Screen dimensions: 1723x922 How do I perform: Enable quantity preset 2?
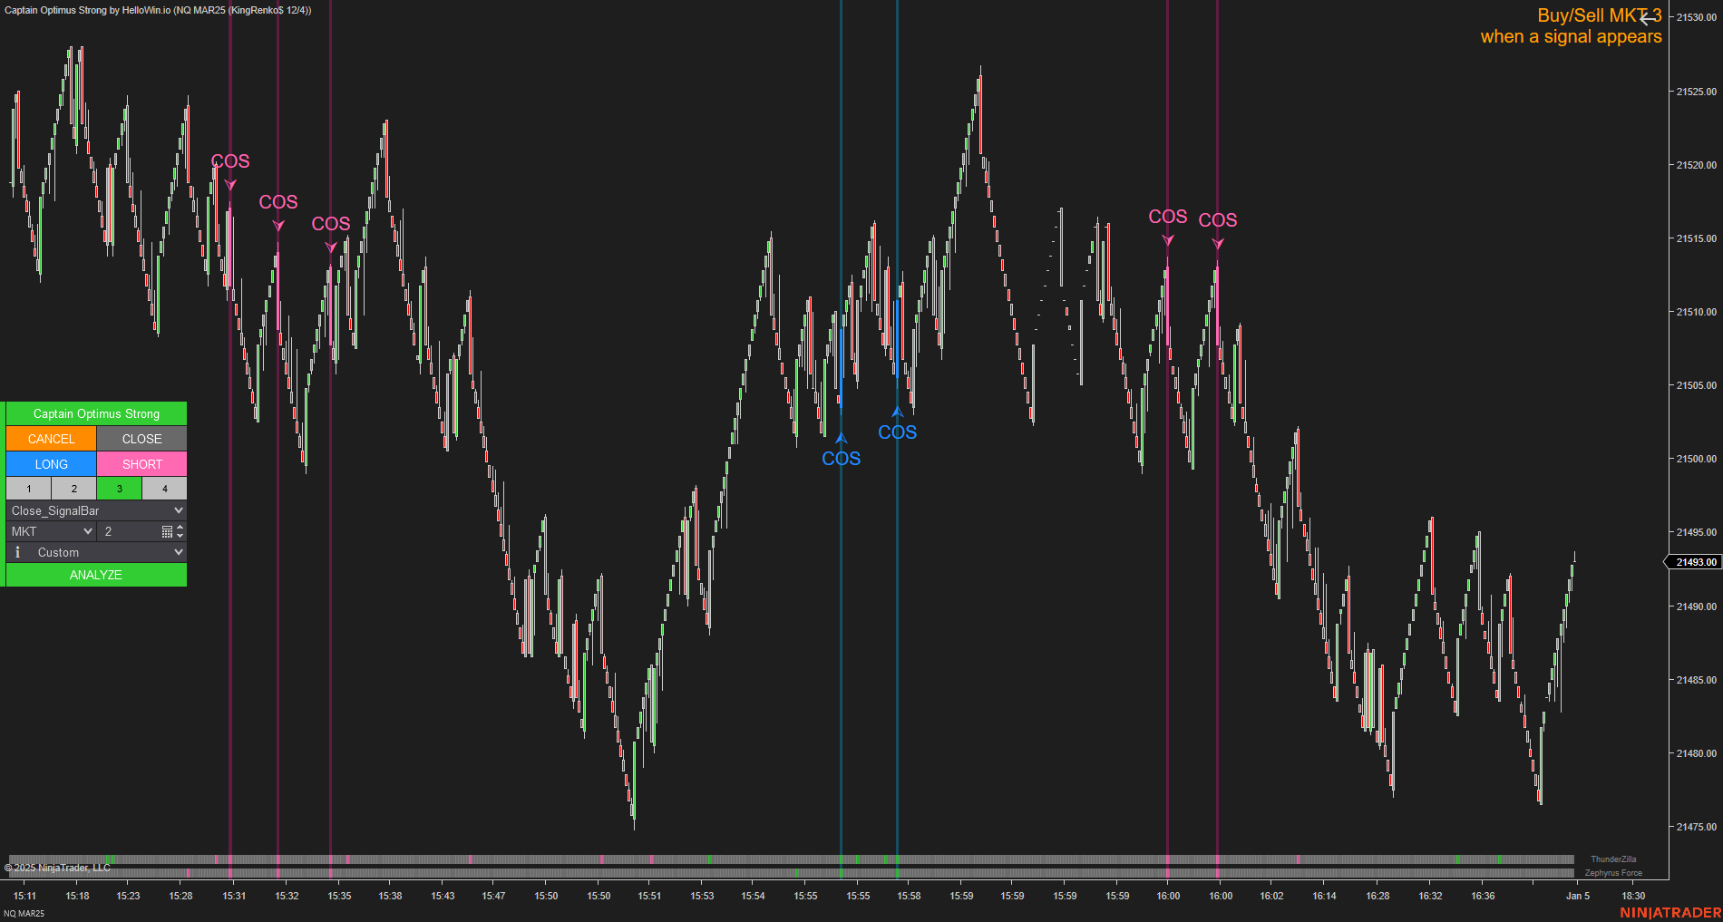click(73, 488)
